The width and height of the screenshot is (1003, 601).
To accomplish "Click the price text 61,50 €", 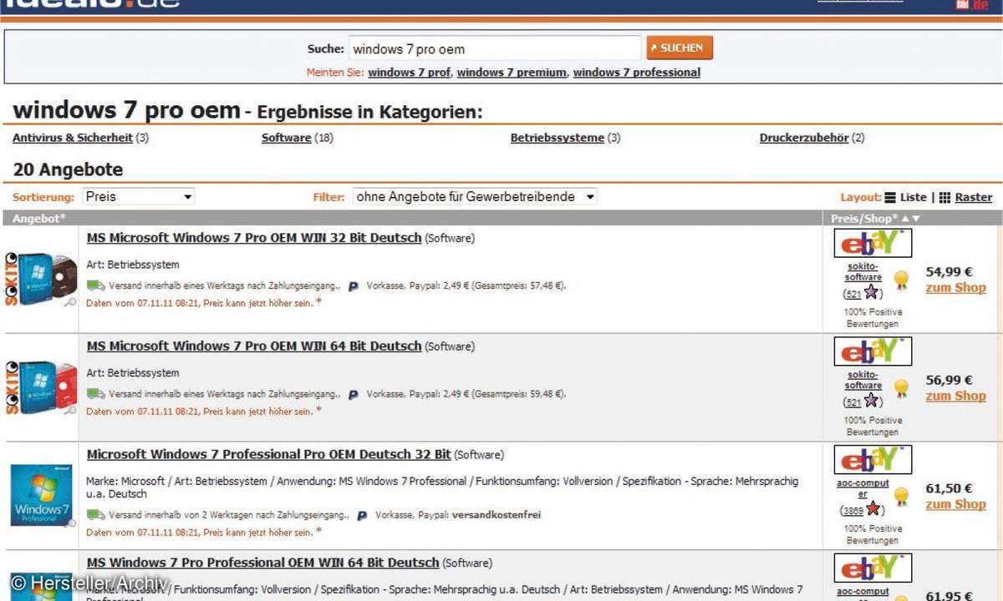I will (950, 488).
